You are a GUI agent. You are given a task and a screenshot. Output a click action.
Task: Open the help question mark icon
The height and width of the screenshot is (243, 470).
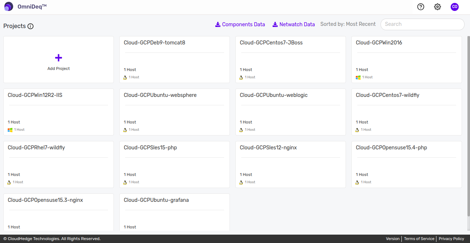[421, 7]
